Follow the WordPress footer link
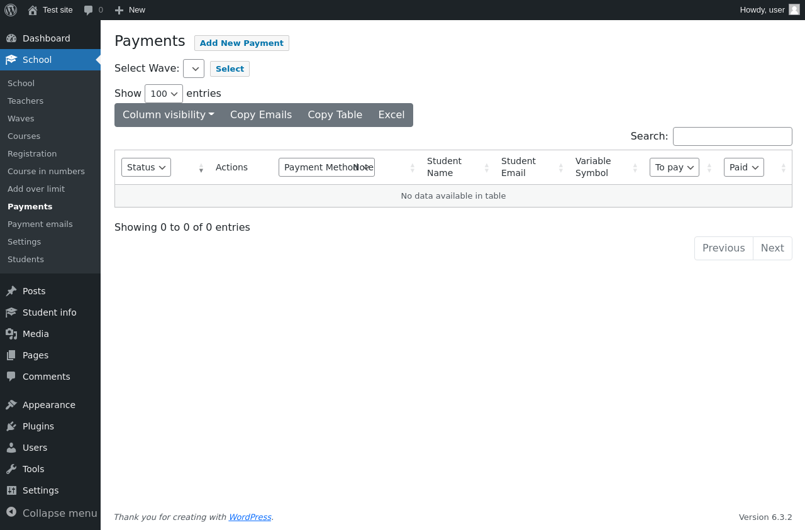 tap(250, 517)
